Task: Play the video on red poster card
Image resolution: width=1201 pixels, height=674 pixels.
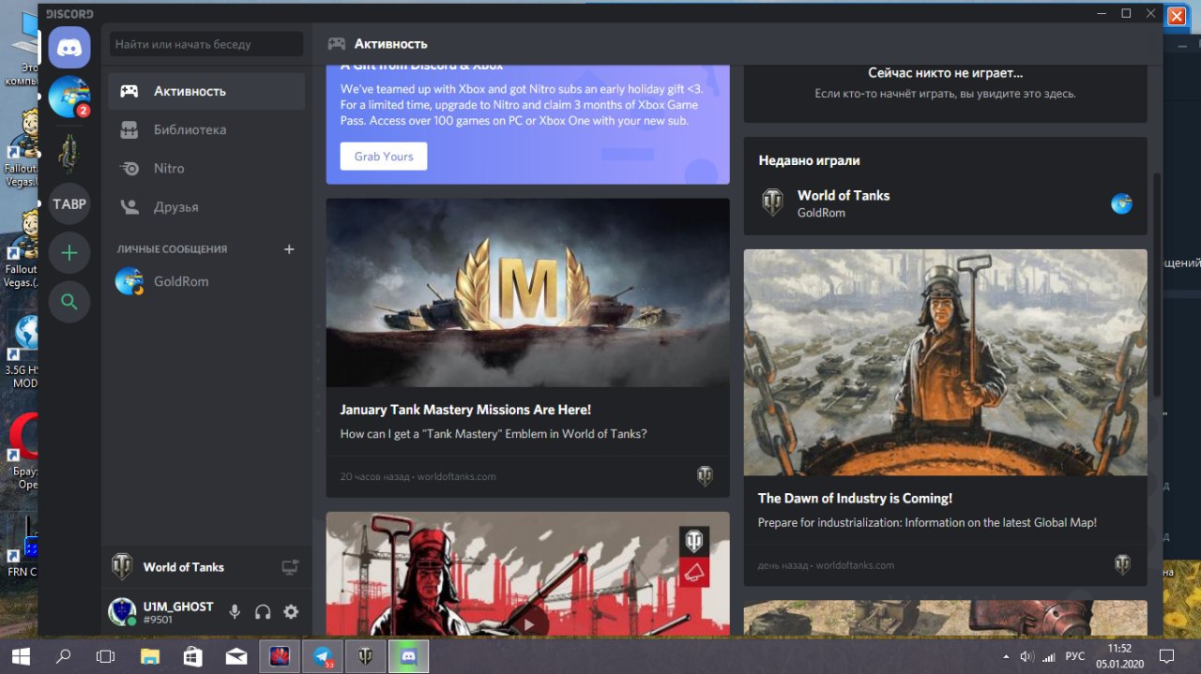Action: (528, 624)
